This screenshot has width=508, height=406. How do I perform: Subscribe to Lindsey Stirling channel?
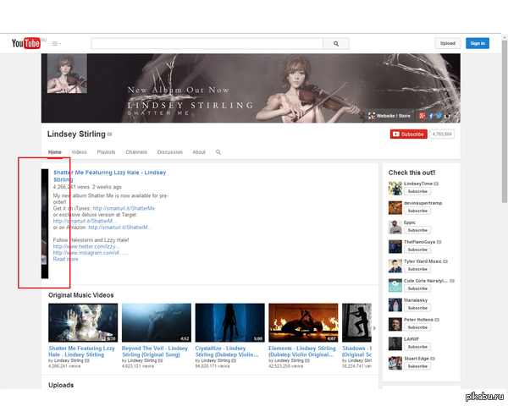tap(409, 134)
